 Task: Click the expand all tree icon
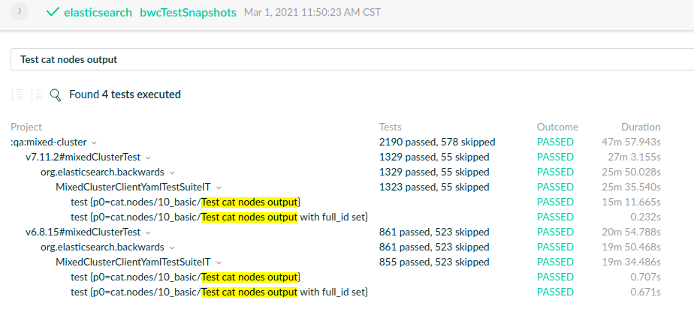click(37, 94)
